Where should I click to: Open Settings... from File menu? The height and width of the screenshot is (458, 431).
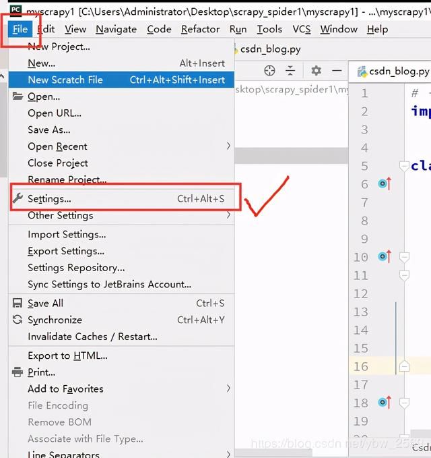[121, 198]
